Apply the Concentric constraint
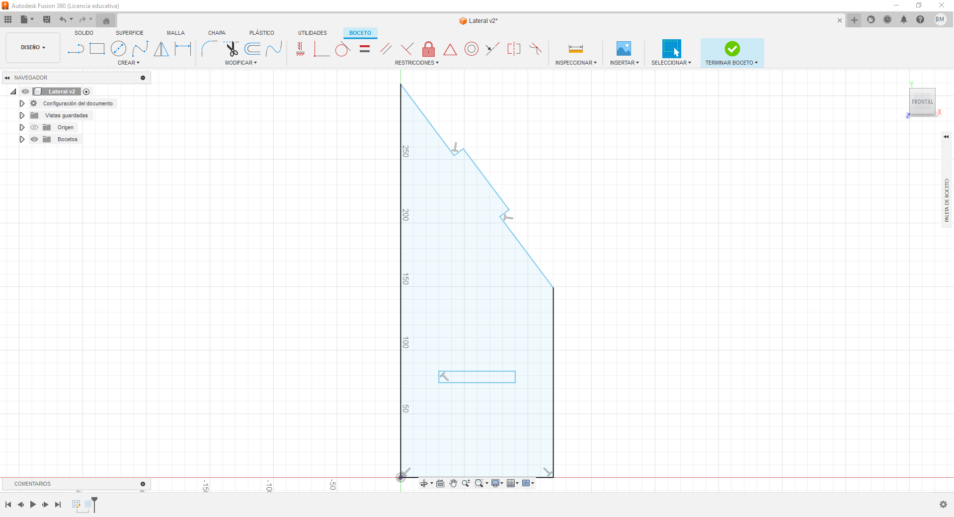 (472, 49)
